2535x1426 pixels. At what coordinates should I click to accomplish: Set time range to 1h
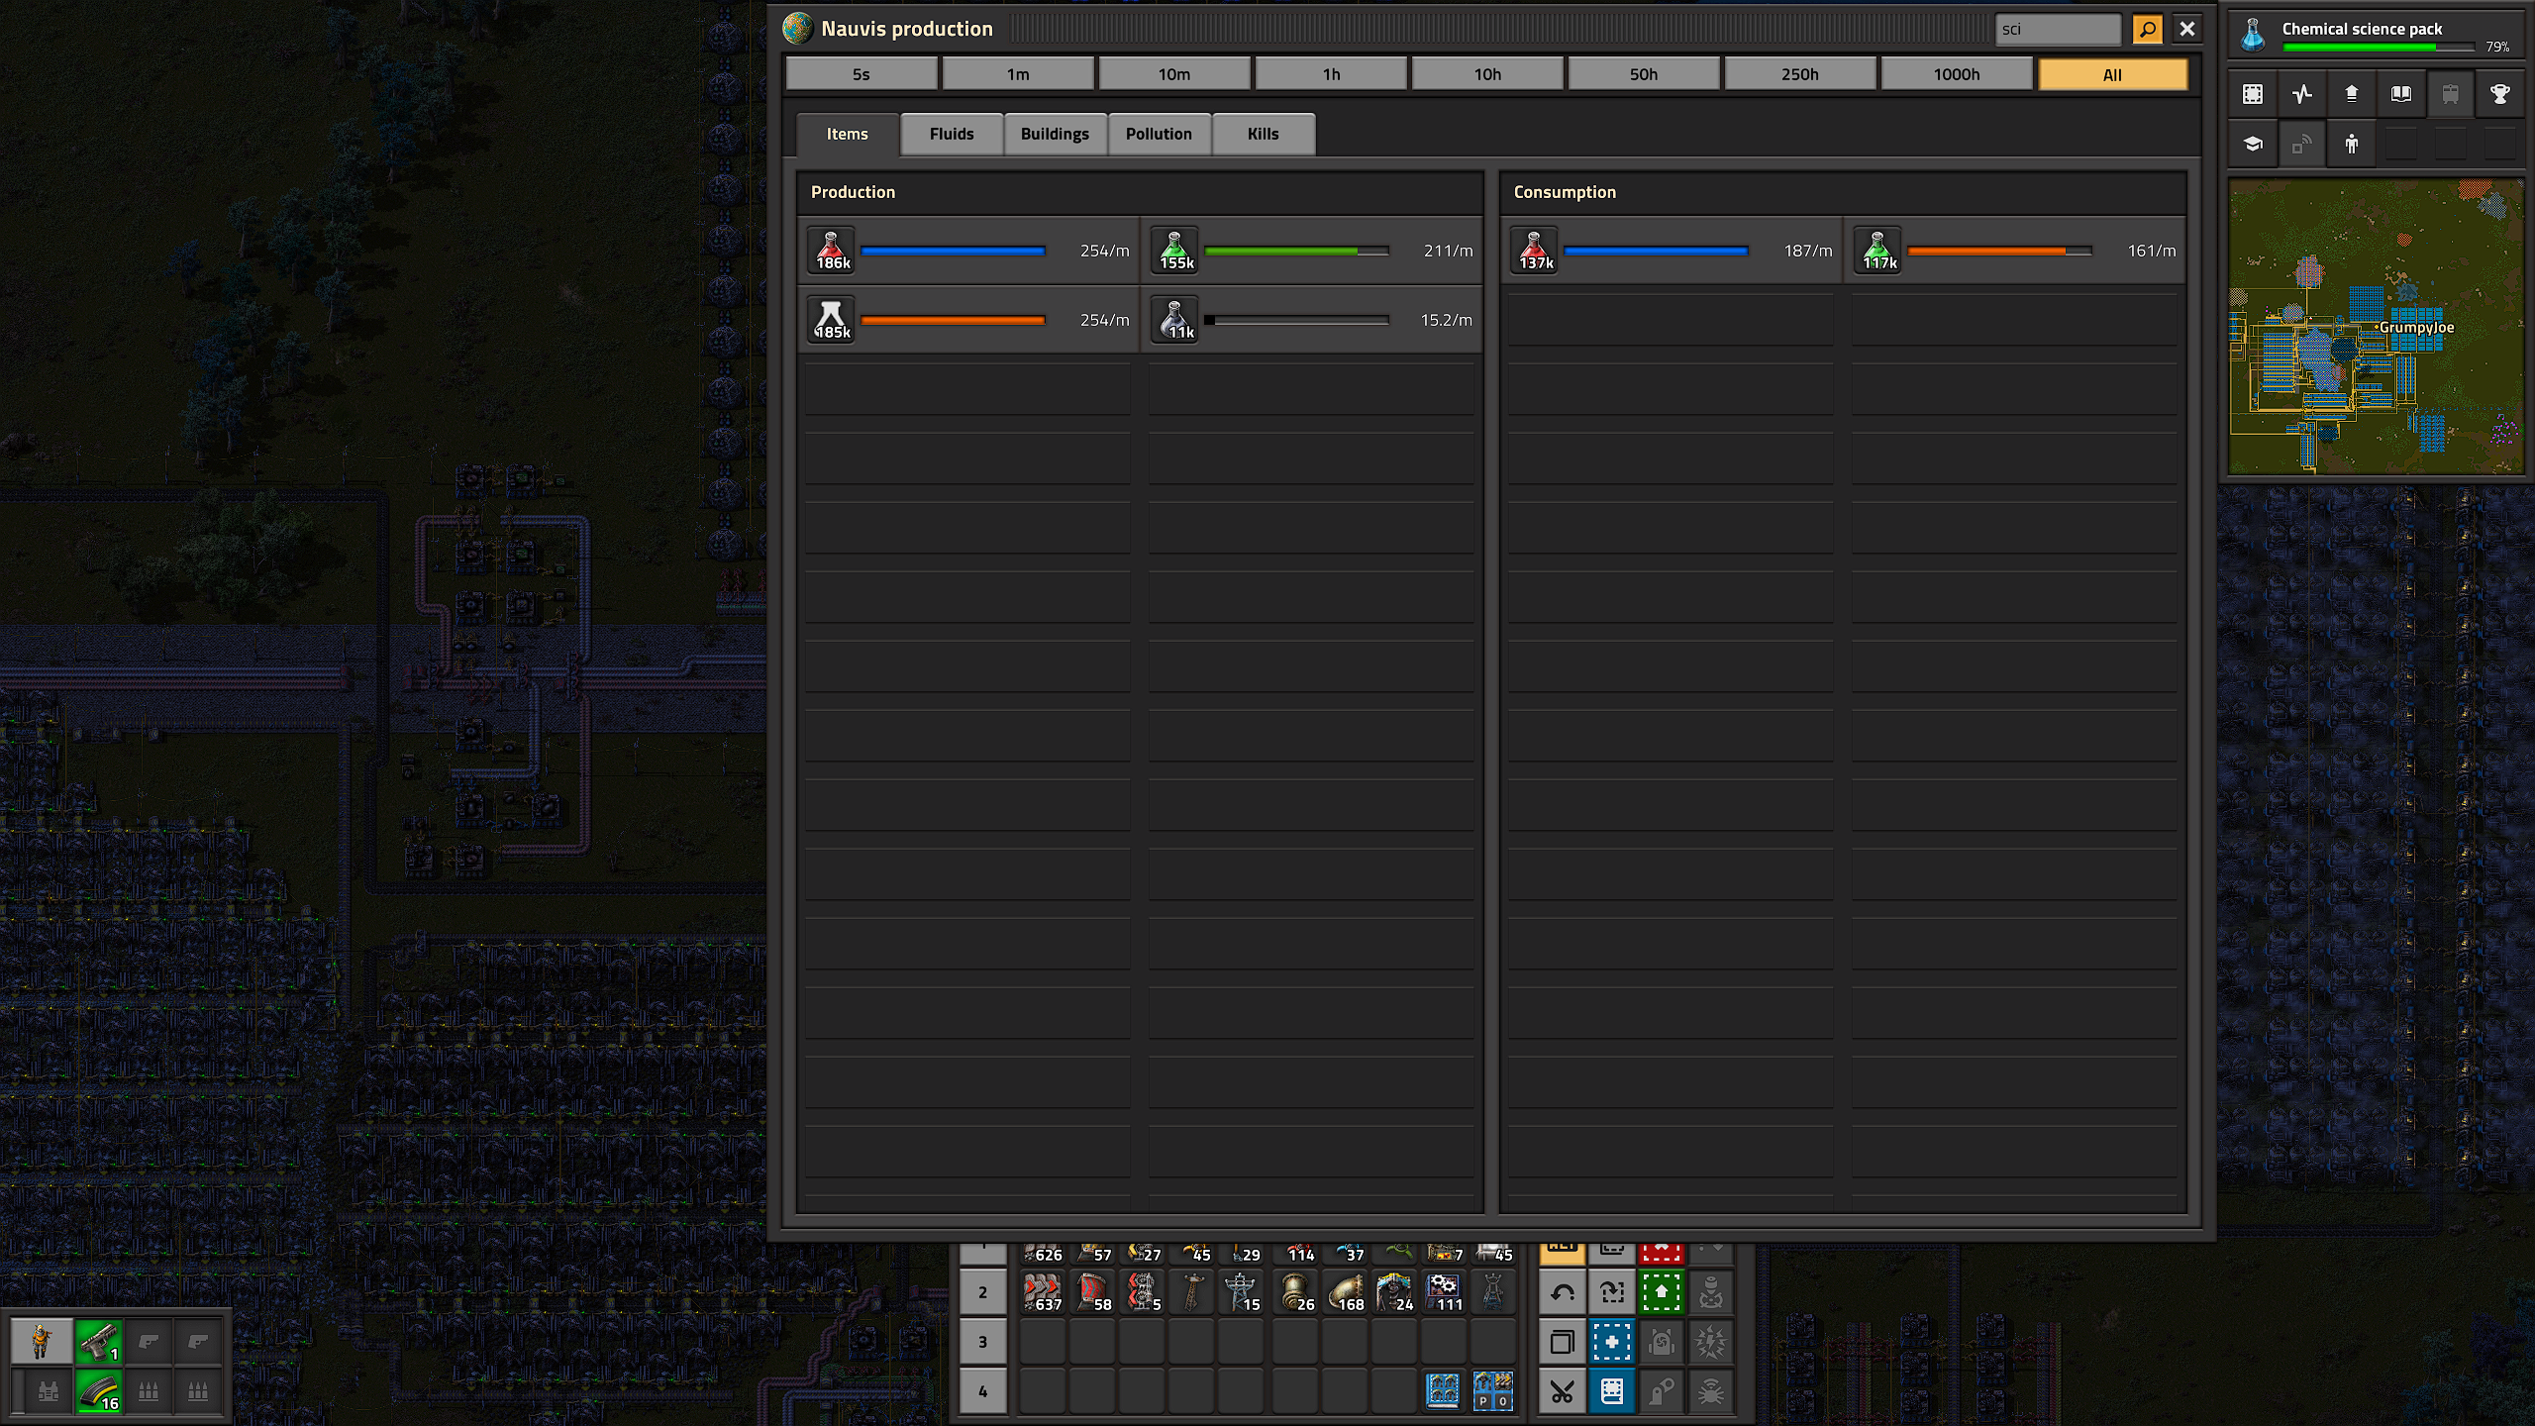(x=1331, y=74)
